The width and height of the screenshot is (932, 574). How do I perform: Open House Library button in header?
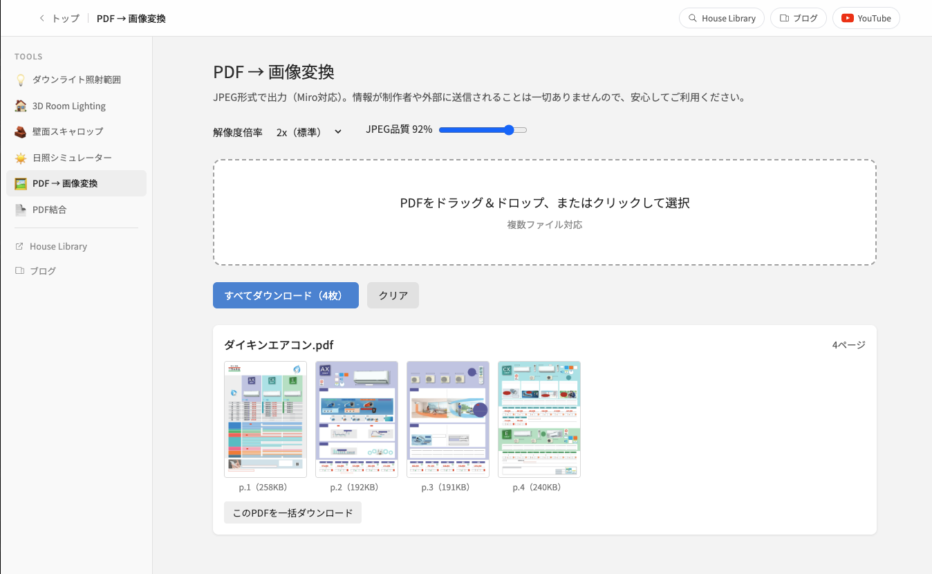(722, 19)
